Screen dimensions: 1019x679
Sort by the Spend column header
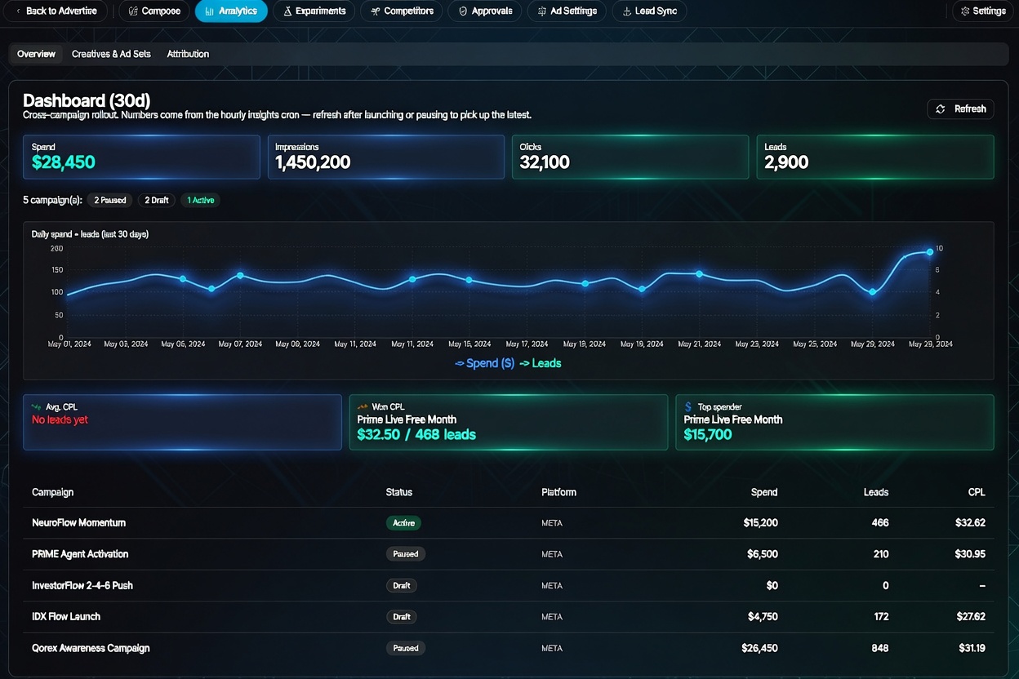click(x=764, y=492)
